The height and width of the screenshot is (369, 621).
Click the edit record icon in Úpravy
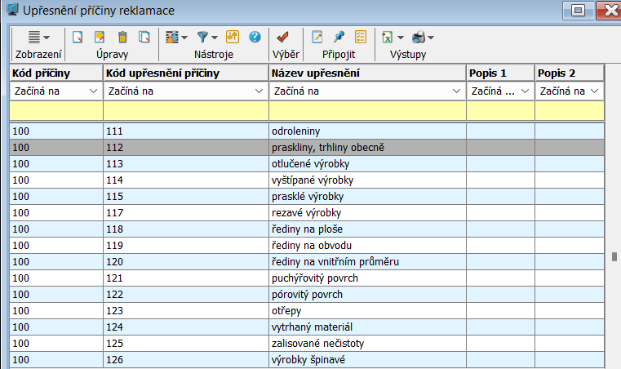[100, 37]
